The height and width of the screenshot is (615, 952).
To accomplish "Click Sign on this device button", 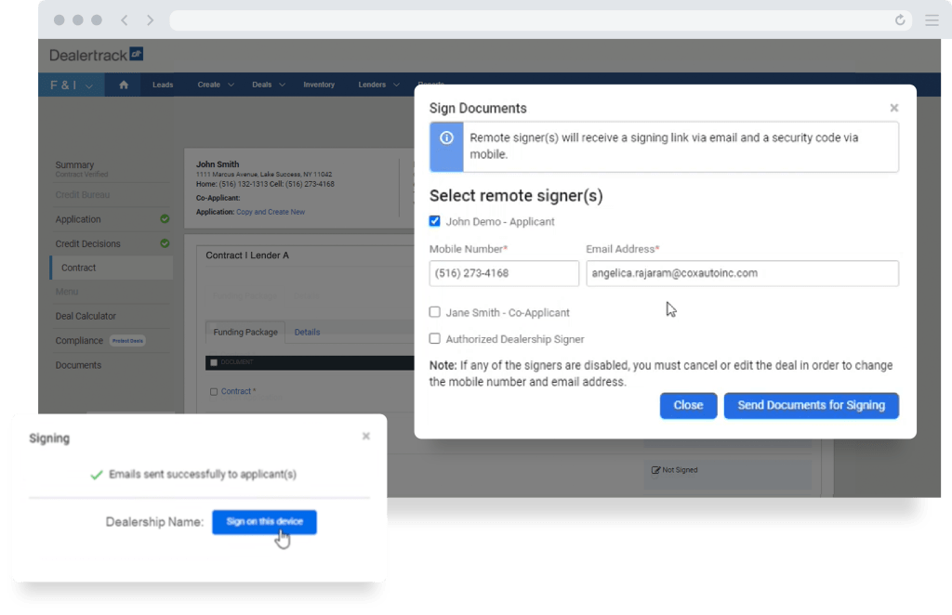I will tap(264, 522).
